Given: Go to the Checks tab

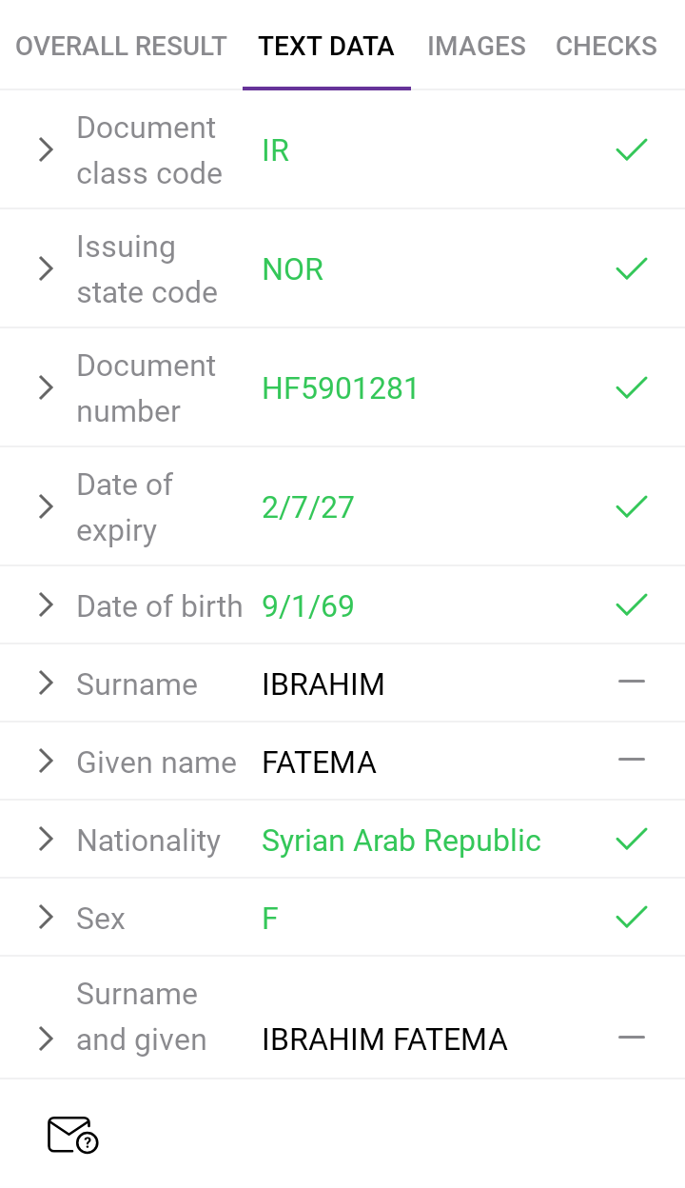Looking at the screenshot, I should (606, 46).
